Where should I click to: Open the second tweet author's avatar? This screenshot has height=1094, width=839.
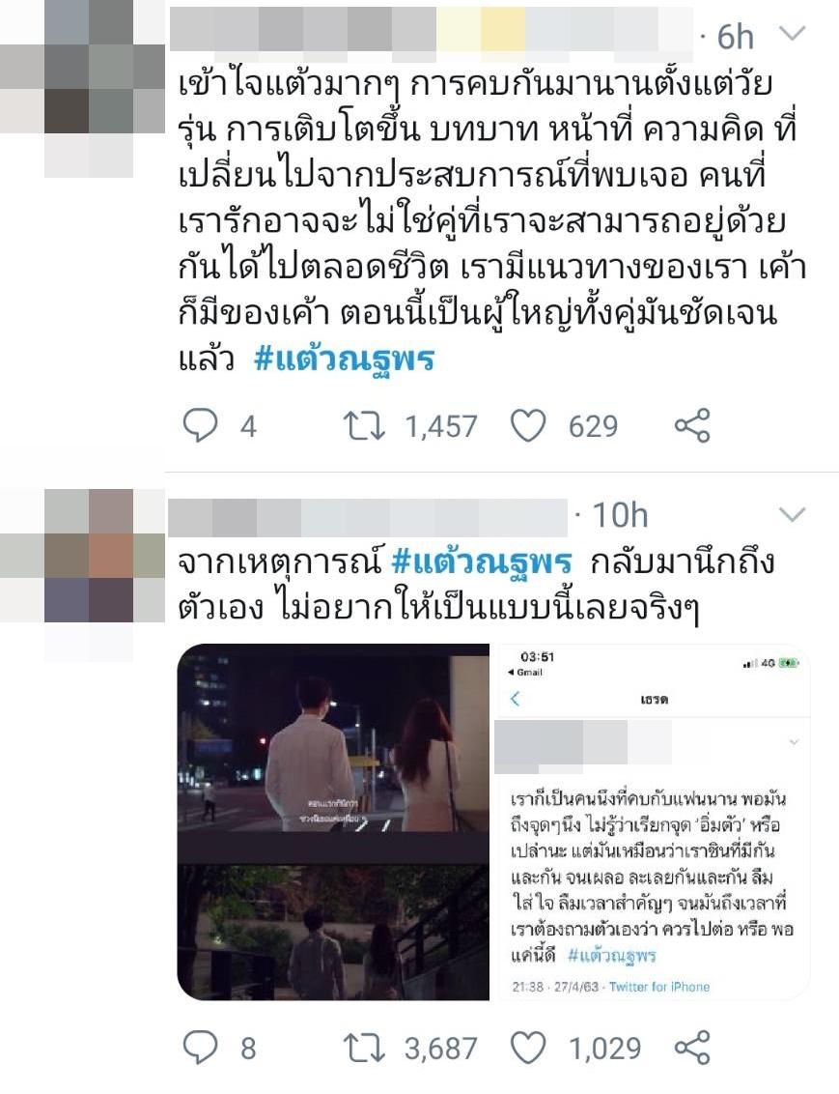pos(82,576)
